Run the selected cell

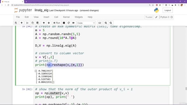[x=57, y=23]
